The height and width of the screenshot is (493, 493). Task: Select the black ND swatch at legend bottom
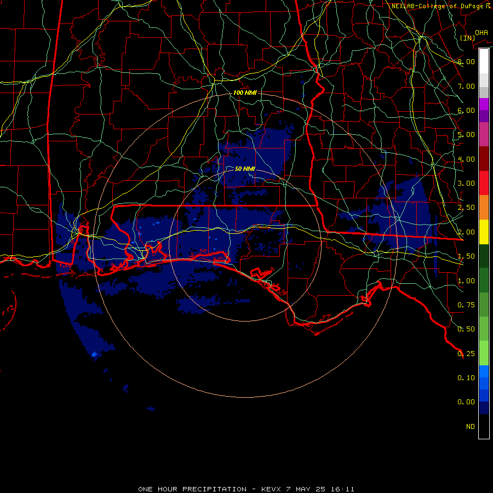coord(484,426)
